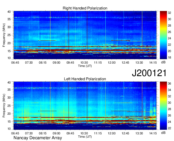Click the 12:45 time tick on Right Handed plot

click(125, 63)
